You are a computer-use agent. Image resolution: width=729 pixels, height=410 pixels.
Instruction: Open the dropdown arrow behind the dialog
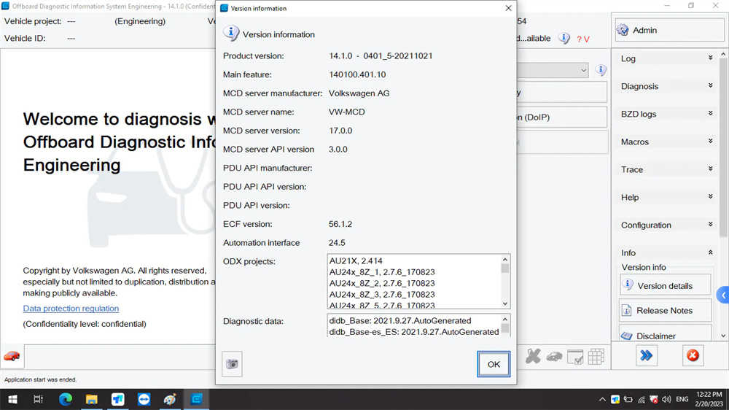tap(583, 70)
